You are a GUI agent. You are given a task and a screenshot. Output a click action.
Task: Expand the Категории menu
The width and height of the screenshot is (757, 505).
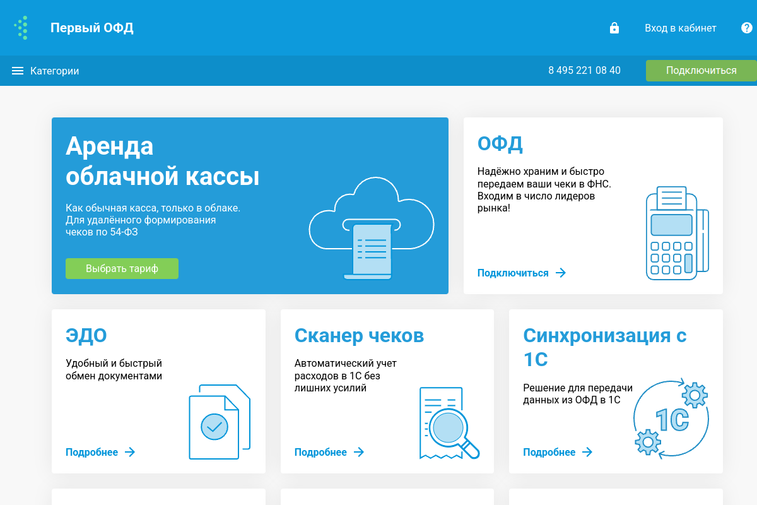click(55, 71)
